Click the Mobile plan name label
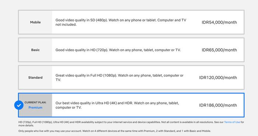This screenshot has height=136, width=258. click(35, 22)
